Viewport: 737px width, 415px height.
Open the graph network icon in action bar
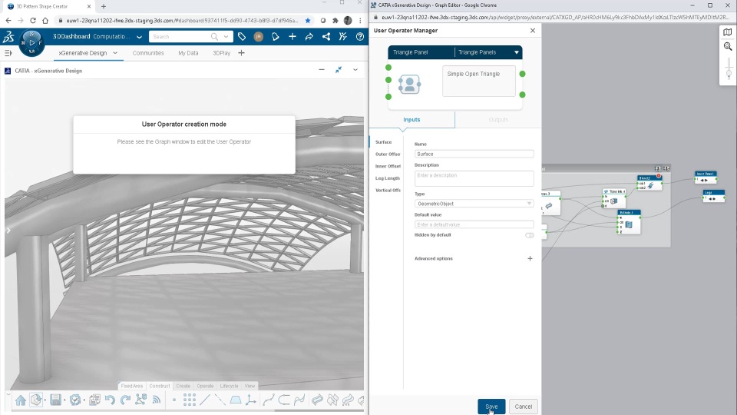140,400
